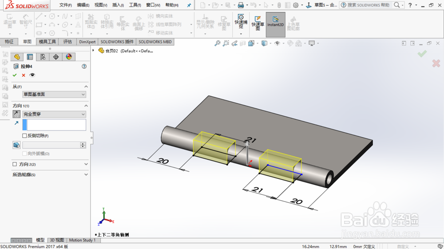
Task: Switch to the 模具工具 ribbon tab
Action: (48, 42)
